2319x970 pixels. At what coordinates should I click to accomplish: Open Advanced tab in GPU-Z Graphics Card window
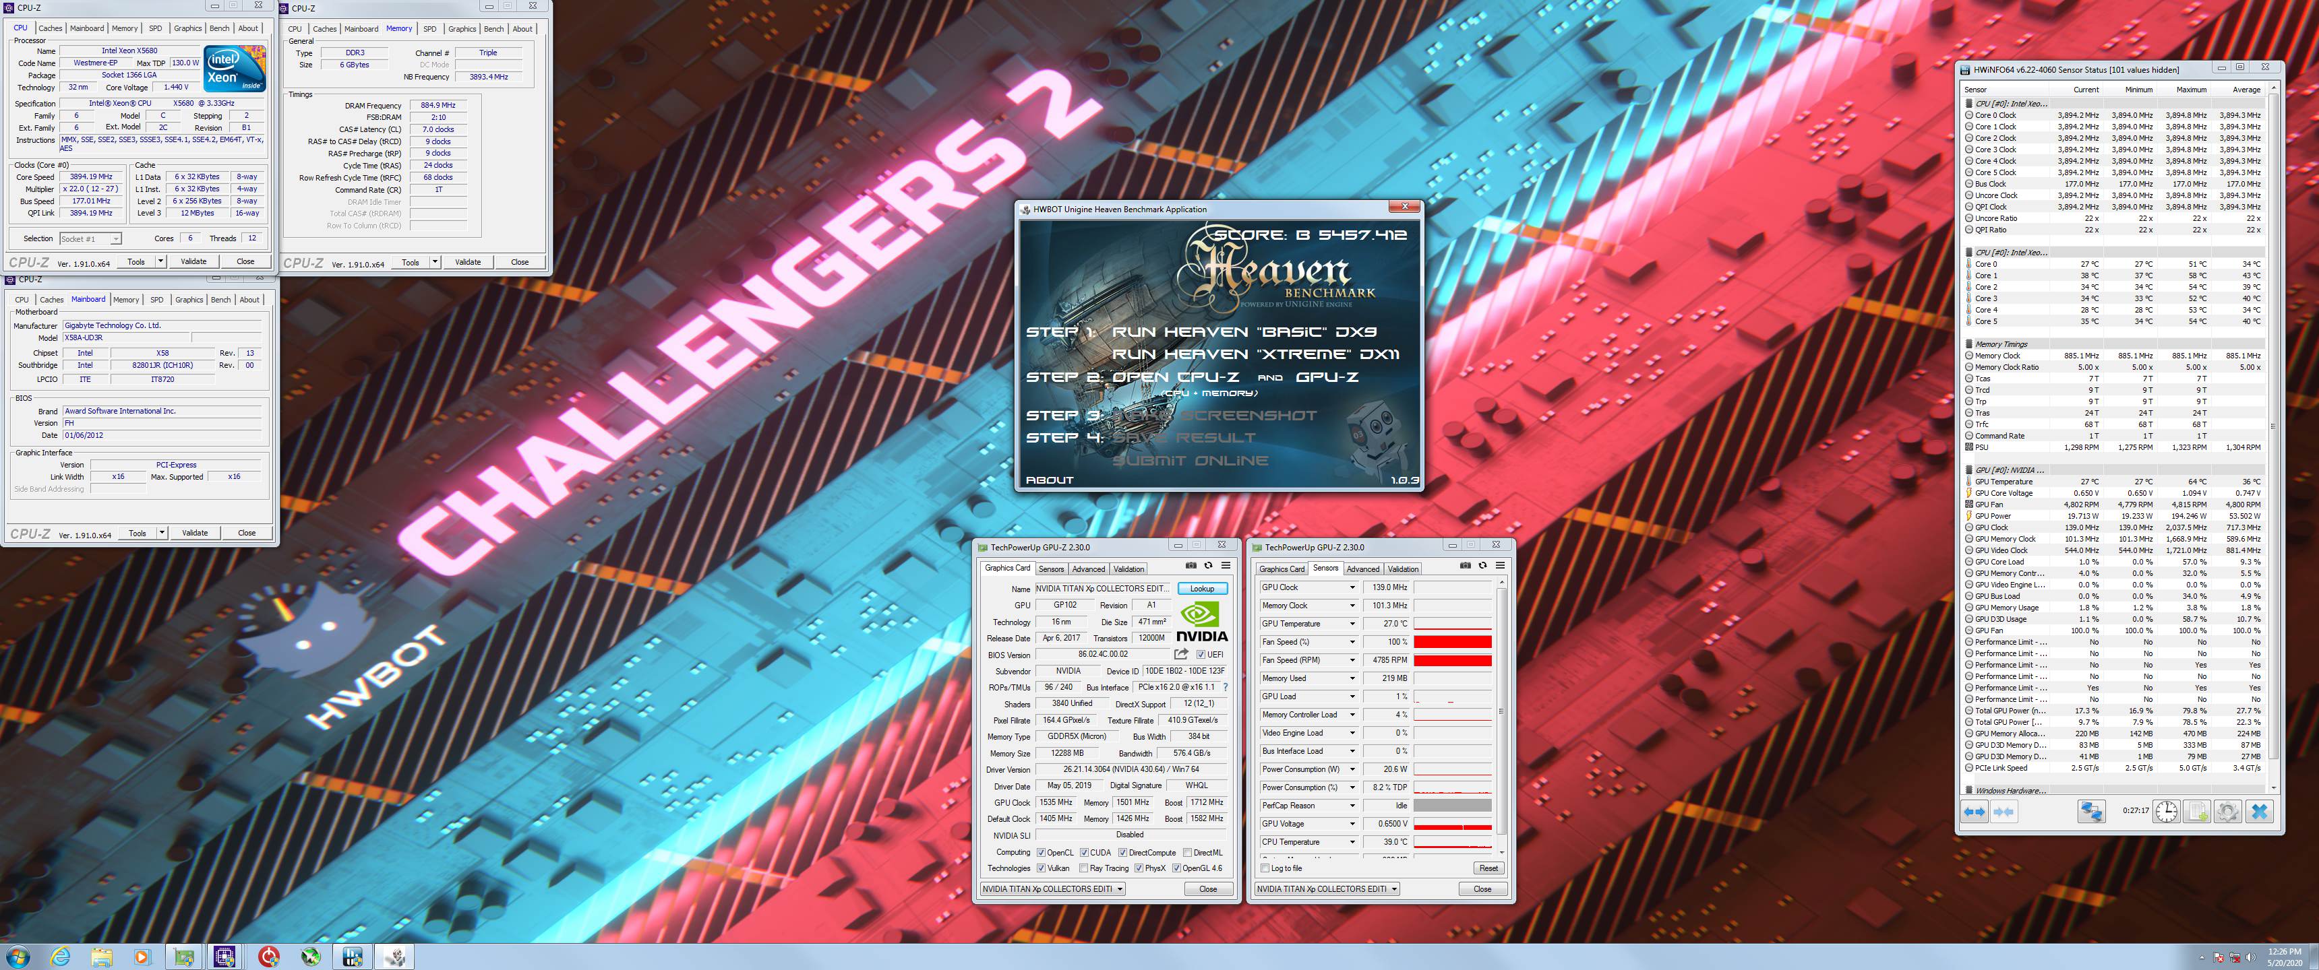(1089, 569)
